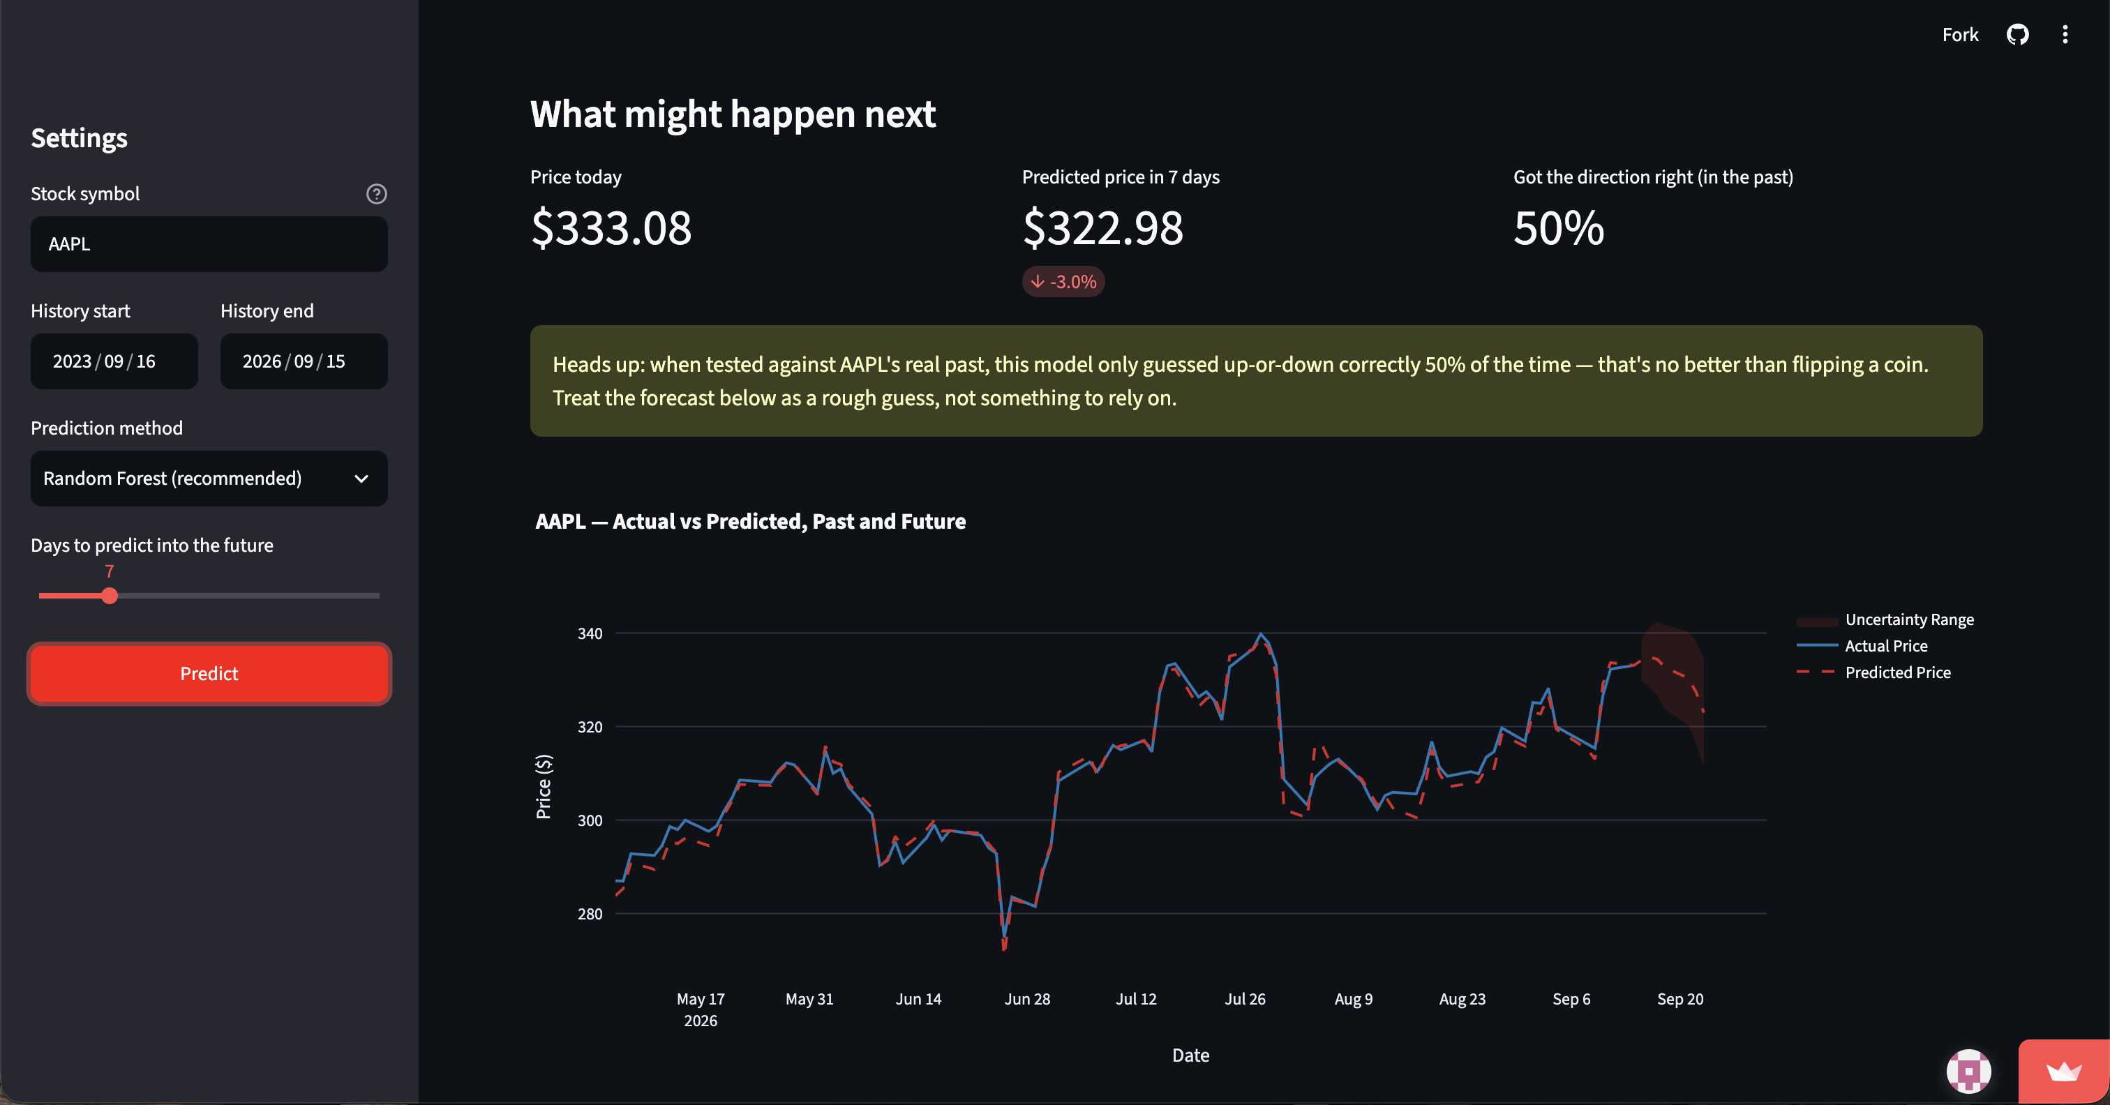Click the stock symbol help icon

click(376, 194)
